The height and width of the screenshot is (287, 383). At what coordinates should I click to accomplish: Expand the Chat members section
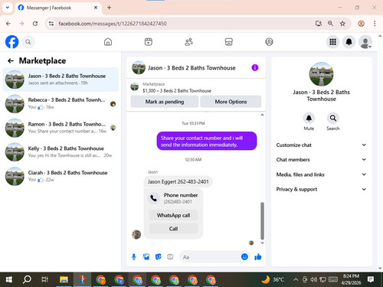point(321,160)
